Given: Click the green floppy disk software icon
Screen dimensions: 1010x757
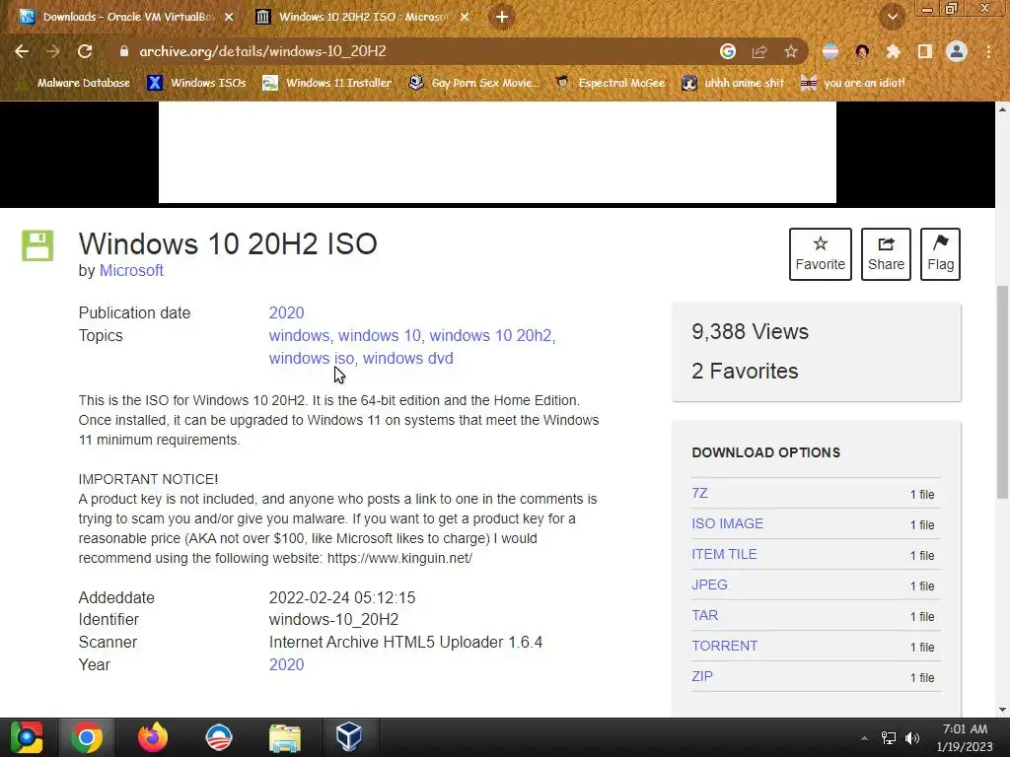Looking at the screenshot, I should click(x=37, y=245).
